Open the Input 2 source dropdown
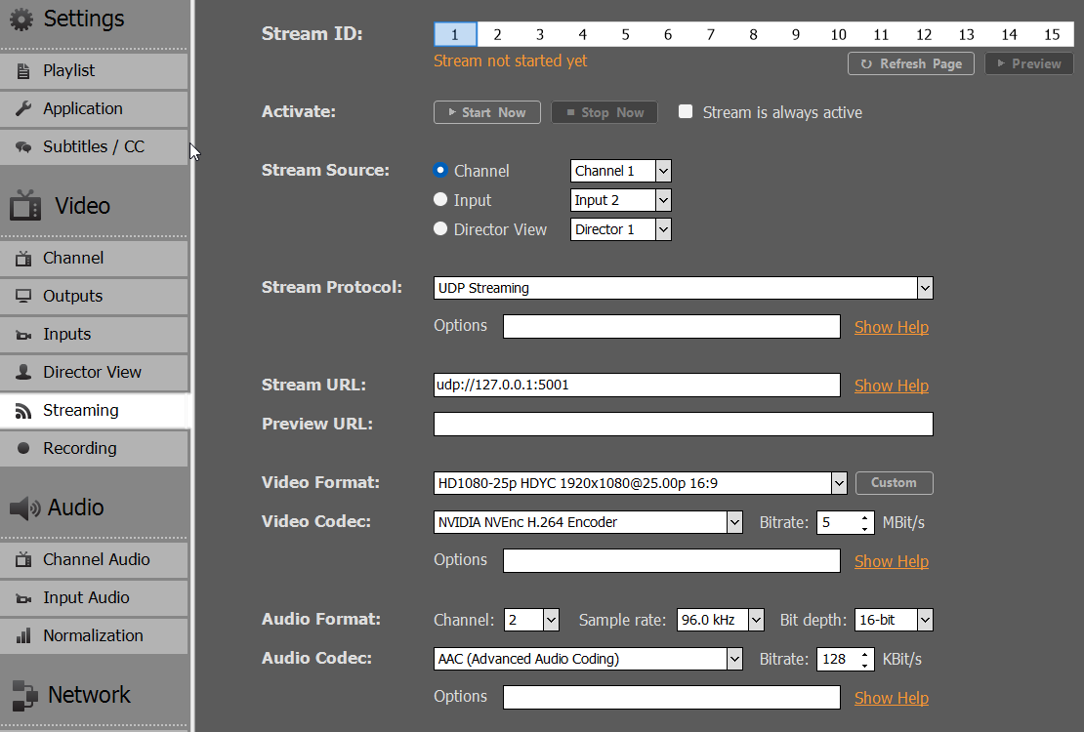The image size is (1084, 732). [621, 200]
